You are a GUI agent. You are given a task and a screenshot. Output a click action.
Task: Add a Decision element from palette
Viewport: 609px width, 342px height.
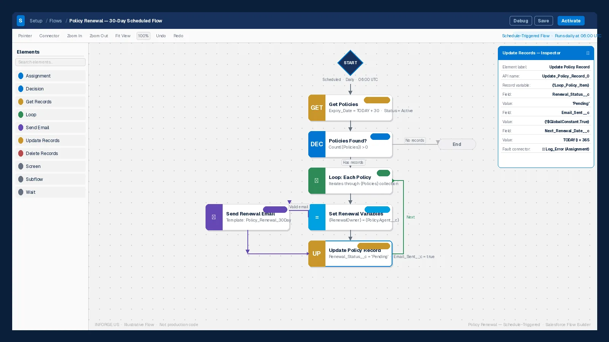51,89
